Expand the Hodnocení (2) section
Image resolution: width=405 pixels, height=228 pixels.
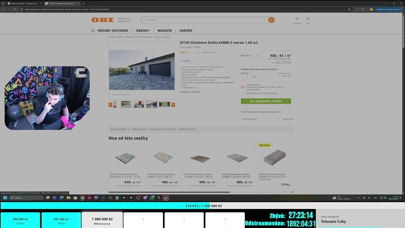click(188, 129)
